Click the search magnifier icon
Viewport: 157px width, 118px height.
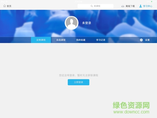(92, 6)
